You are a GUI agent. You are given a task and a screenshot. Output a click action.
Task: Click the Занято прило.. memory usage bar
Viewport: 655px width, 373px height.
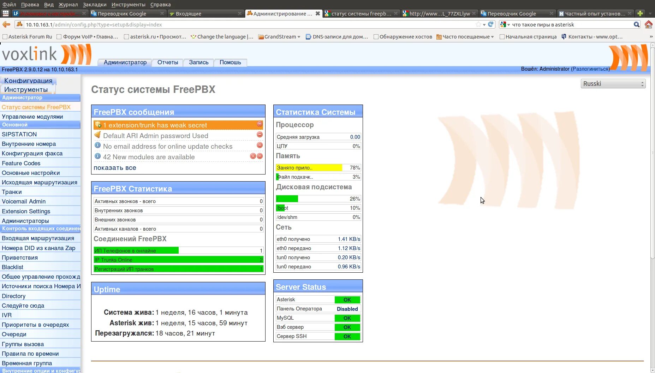(x=318, y=168)
